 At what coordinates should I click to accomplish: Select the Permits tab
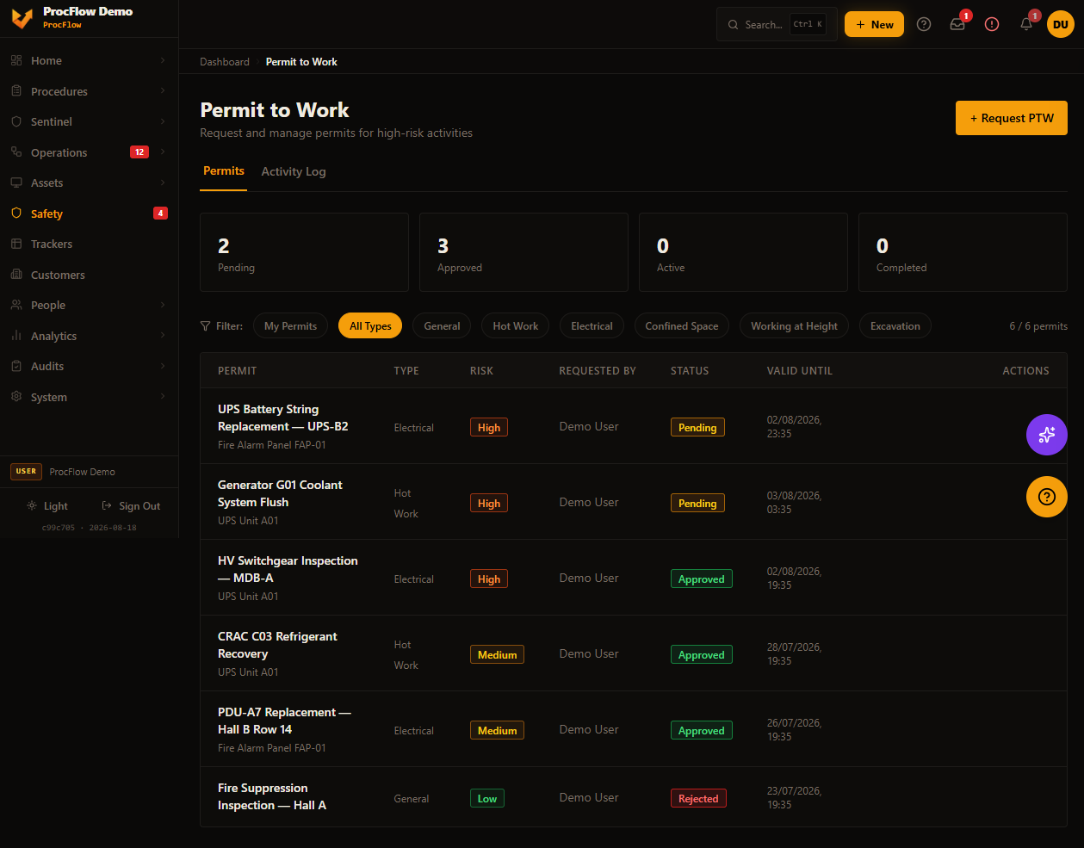click(224, 171)
